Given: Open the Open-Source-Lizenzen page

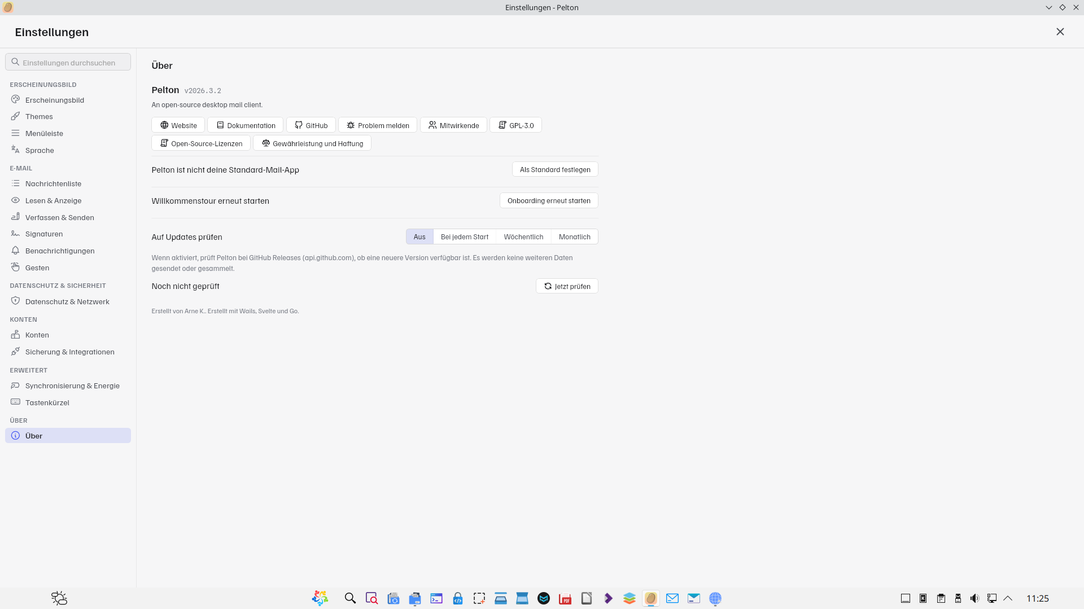Looking at the screenshot, I should point(201,143).
